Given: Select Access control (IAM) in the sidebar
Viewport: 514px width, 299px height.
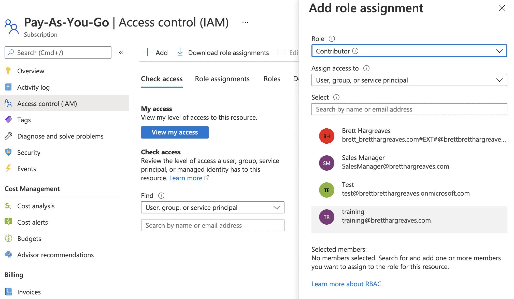Looking at the screenshot, I should [65, 103].
